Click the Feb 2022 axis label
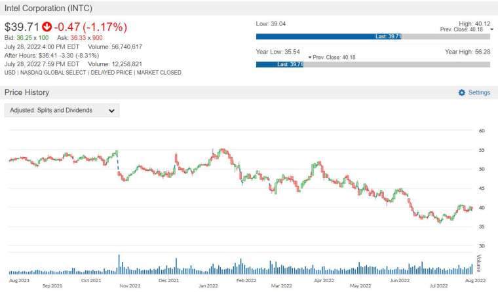The width and height of the screenshot is (498, 292). 246,281
